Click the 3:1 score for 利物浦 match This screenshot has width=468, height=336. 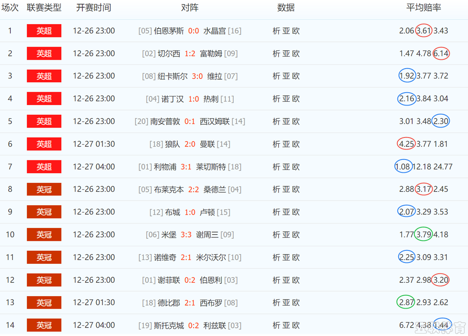[186, 167]
